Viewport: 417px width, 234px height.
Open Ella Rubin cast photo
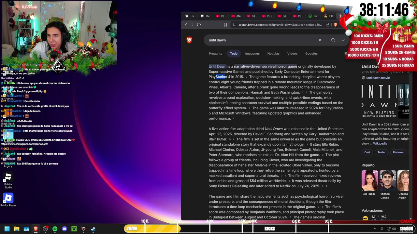tap(370, 180)
